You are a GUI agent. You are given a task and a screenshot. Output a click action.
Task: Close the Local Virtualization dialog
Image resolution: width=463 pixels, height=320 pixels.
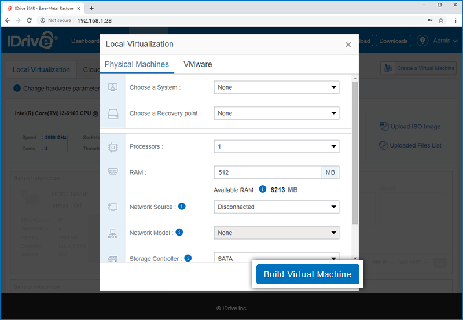tap(348, 45)
